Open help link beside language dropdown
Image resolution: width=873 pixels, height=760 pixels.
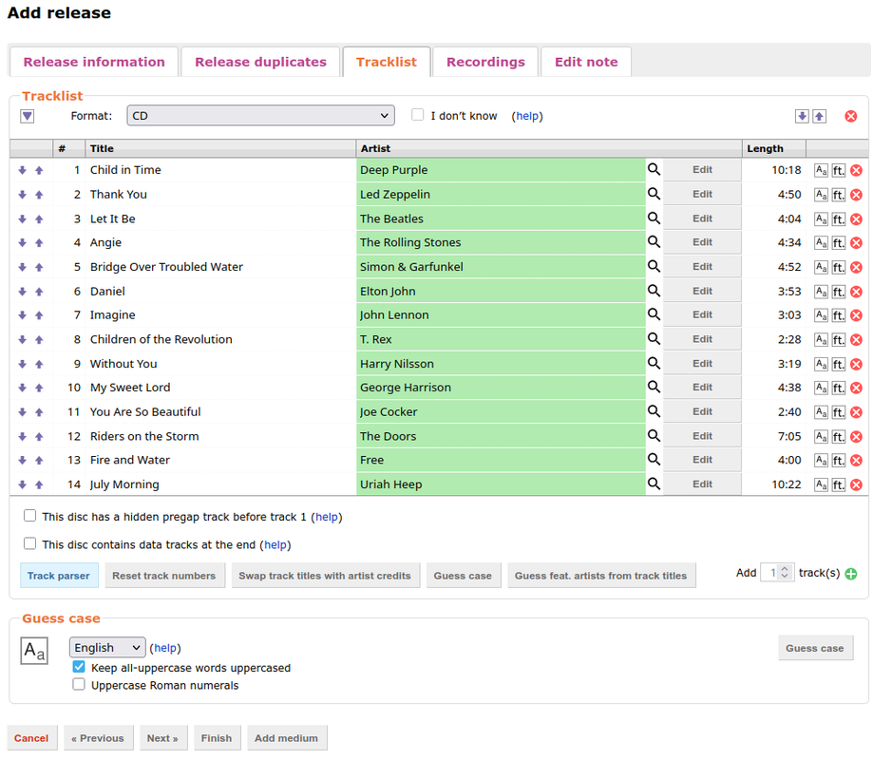164,648
